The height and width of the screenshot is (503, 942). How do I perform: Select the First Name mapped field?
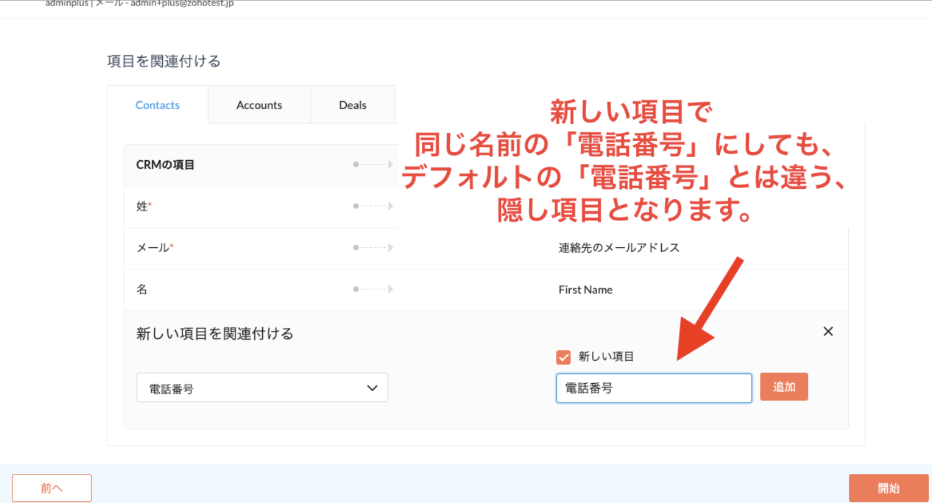pyautogui.click(x=585, y=290)
